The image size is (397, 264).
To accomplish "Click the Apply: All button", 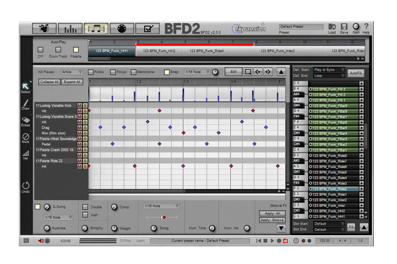I will (272, 213).
